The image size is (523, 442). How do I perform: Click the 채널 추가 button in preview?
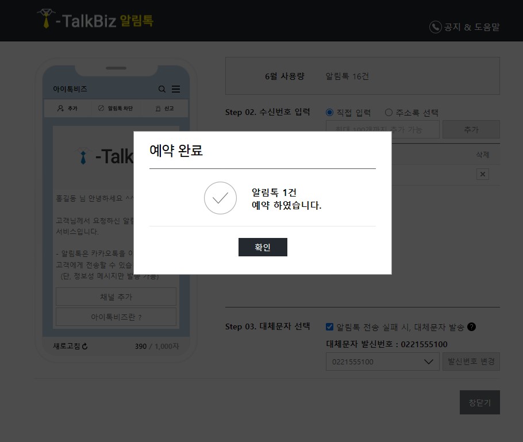[116, 297]
